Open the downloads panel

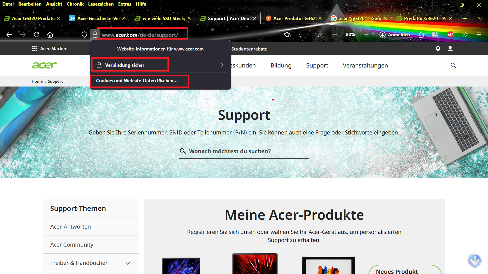pyautogui.click(x=321, y=35)
